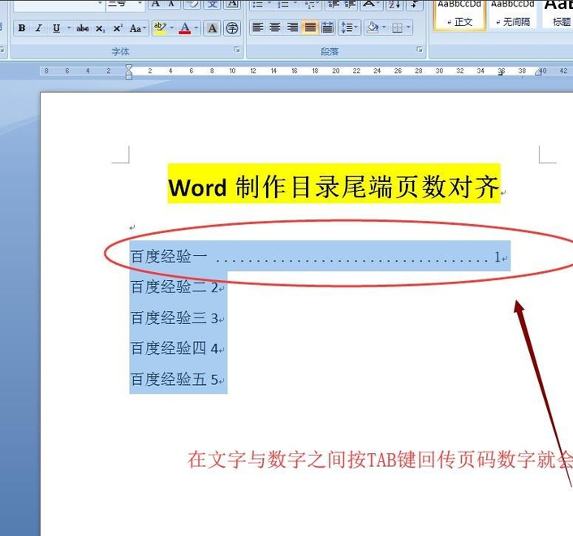
Task: Apply strikethrough to selected text
Action: [83, 28]
